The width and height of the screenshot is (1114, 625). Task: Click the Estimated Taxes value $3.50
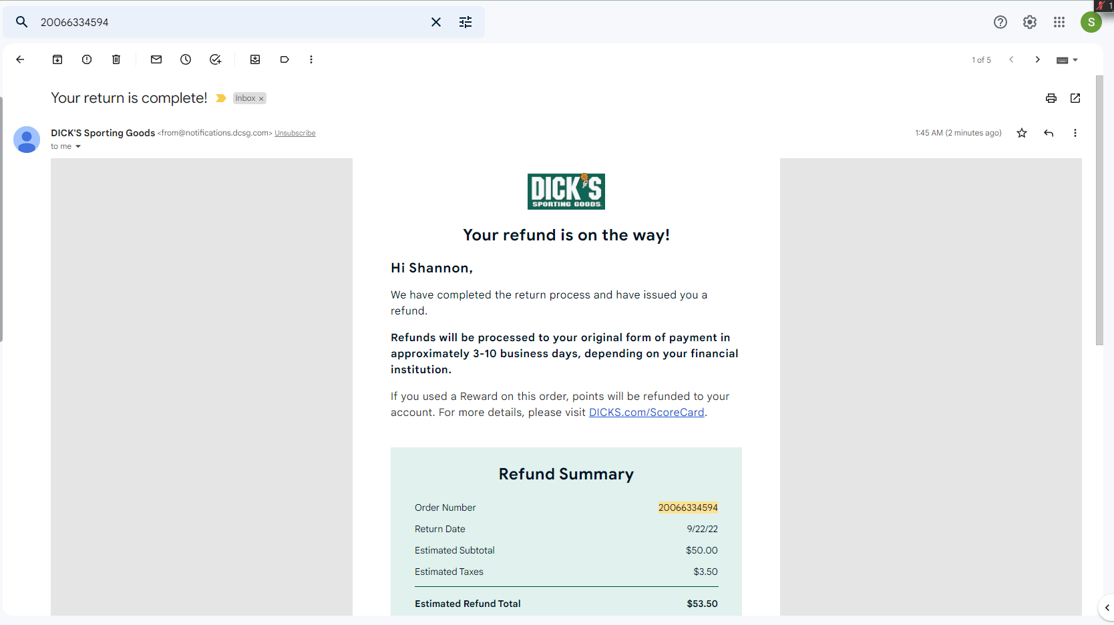705,572
